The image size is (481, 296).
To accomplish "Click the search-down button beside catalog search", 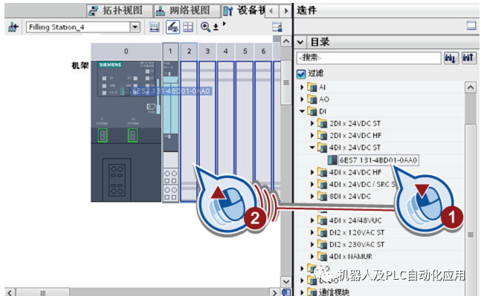I will pos(451,58).
